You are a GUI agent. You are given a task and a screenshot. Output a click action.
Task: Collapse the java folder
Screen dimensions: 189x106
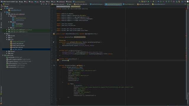[5, 12]
